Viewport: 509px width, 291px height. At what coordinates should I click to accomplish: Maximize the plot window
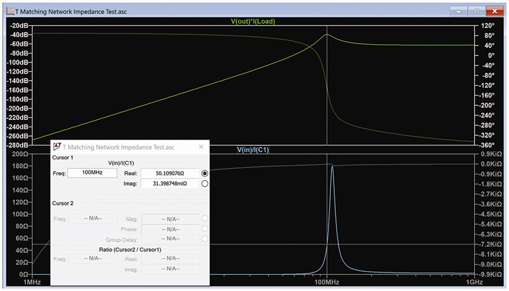(x=476, y=11)
